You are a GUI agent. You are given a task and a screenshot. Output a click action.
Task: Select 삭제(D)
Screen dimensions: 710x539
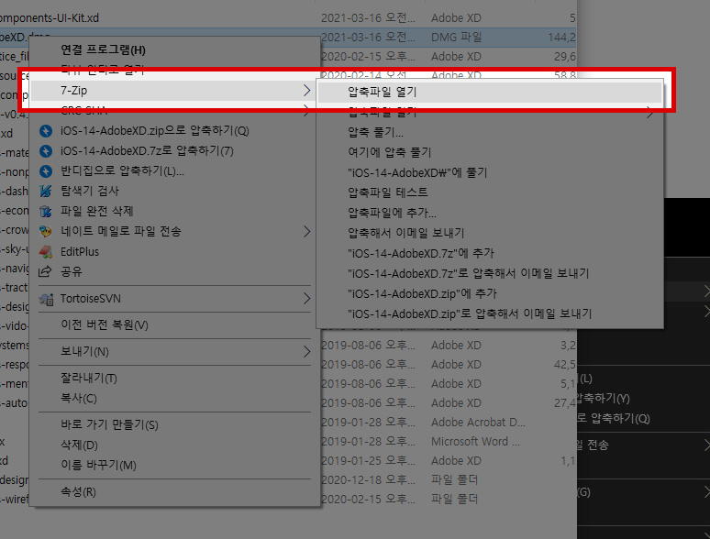click(79, 445)
